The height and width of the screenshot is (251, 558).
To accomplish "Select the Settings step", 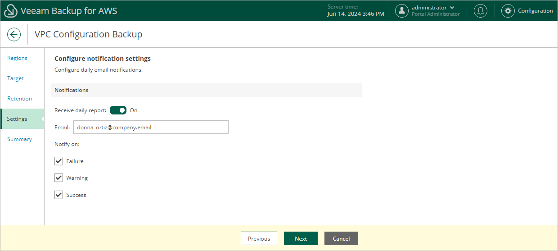I will (22, 119).
